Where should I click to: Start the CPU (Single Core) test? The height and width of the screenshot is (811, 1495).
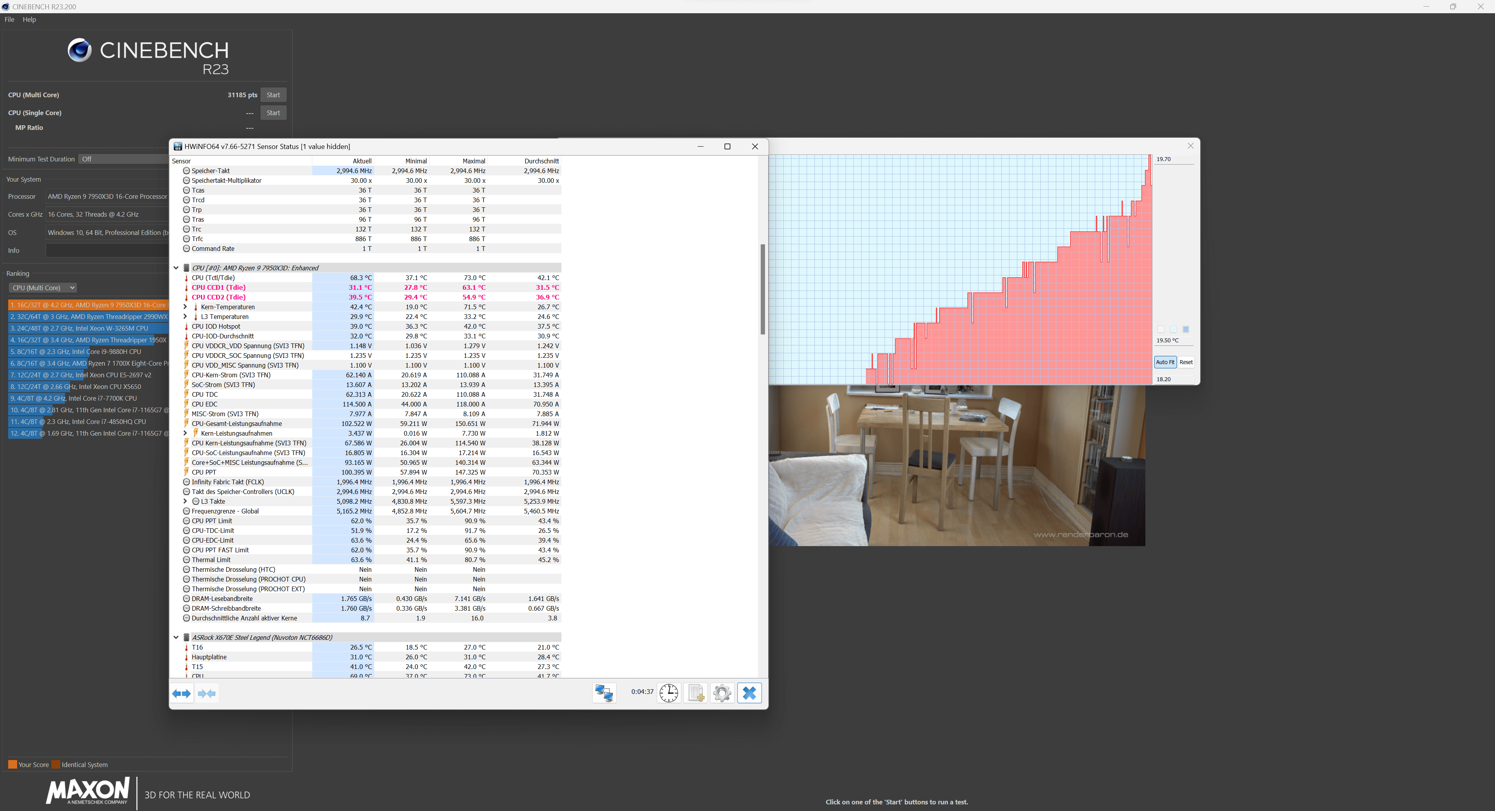tap(273, 113)
